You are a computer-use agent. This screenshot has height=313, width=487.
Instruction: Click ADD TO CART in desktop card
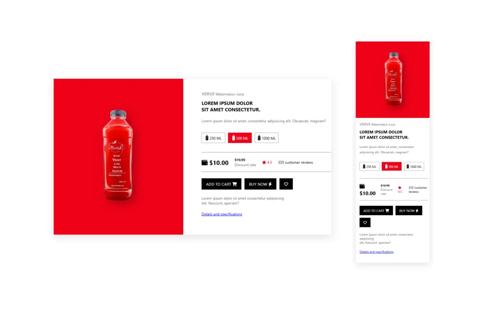pyautogui.click(x=221, y=184)
